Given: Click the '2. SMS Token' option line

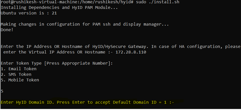Looking at the screenshot, I should tap(16, 74).
